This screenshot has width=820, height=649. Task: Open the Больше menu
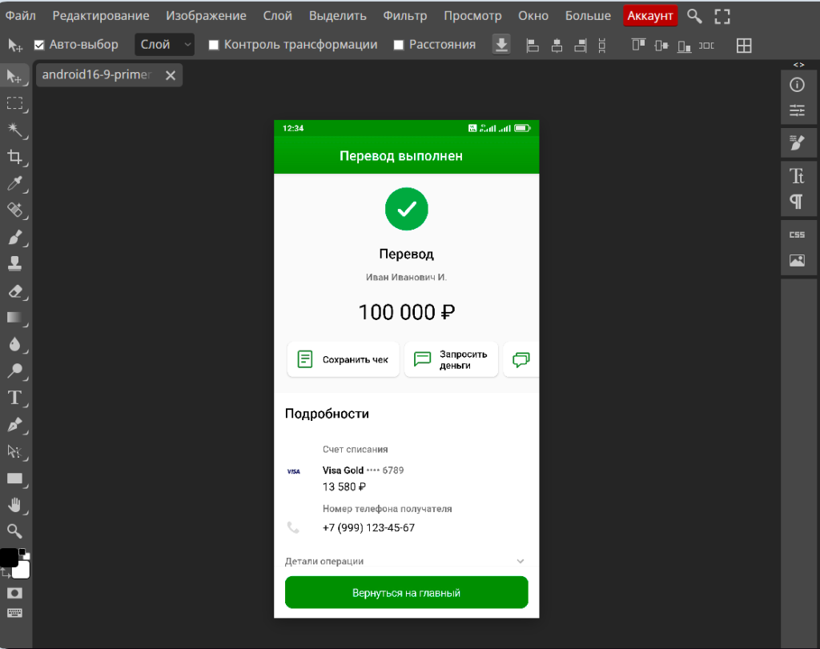pos(588,16)
